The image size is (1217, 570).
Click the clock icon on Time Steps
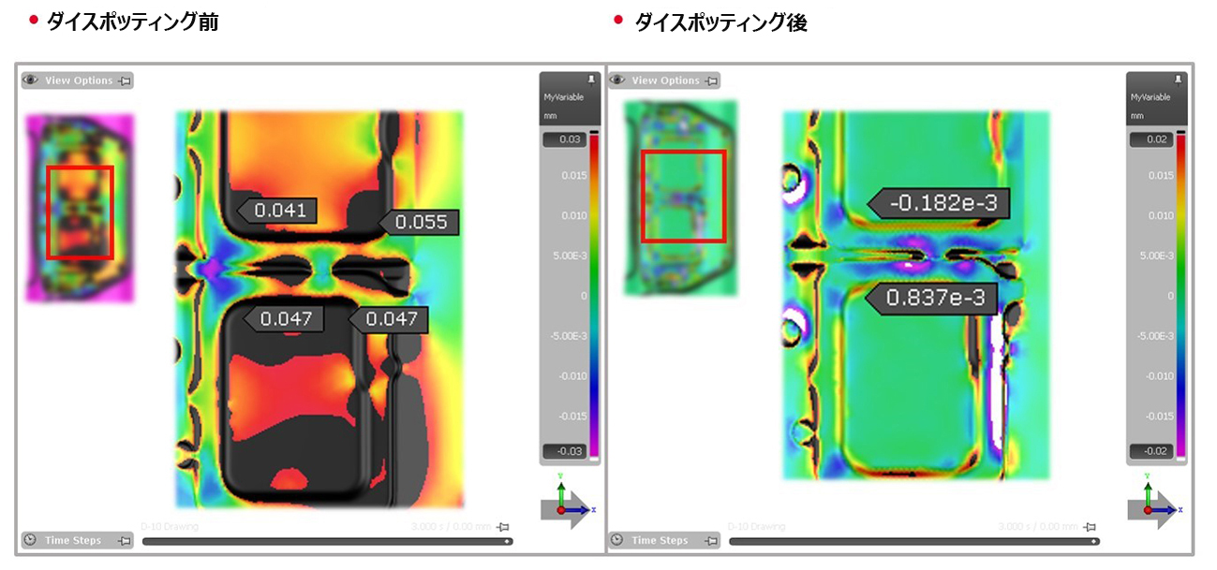tap(28, 540)
